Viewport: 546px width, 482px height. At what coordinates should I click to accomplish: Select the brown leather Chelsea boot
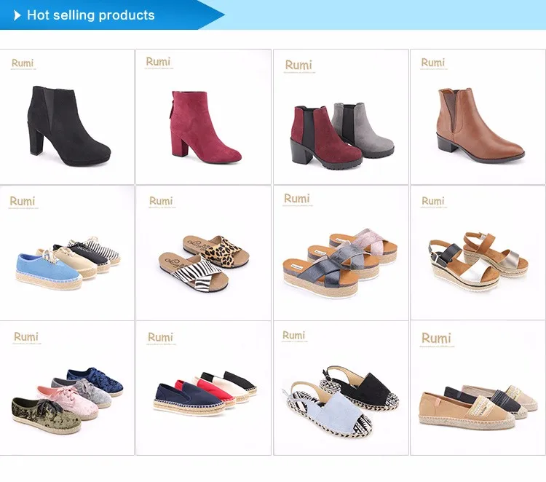point(478,116)
